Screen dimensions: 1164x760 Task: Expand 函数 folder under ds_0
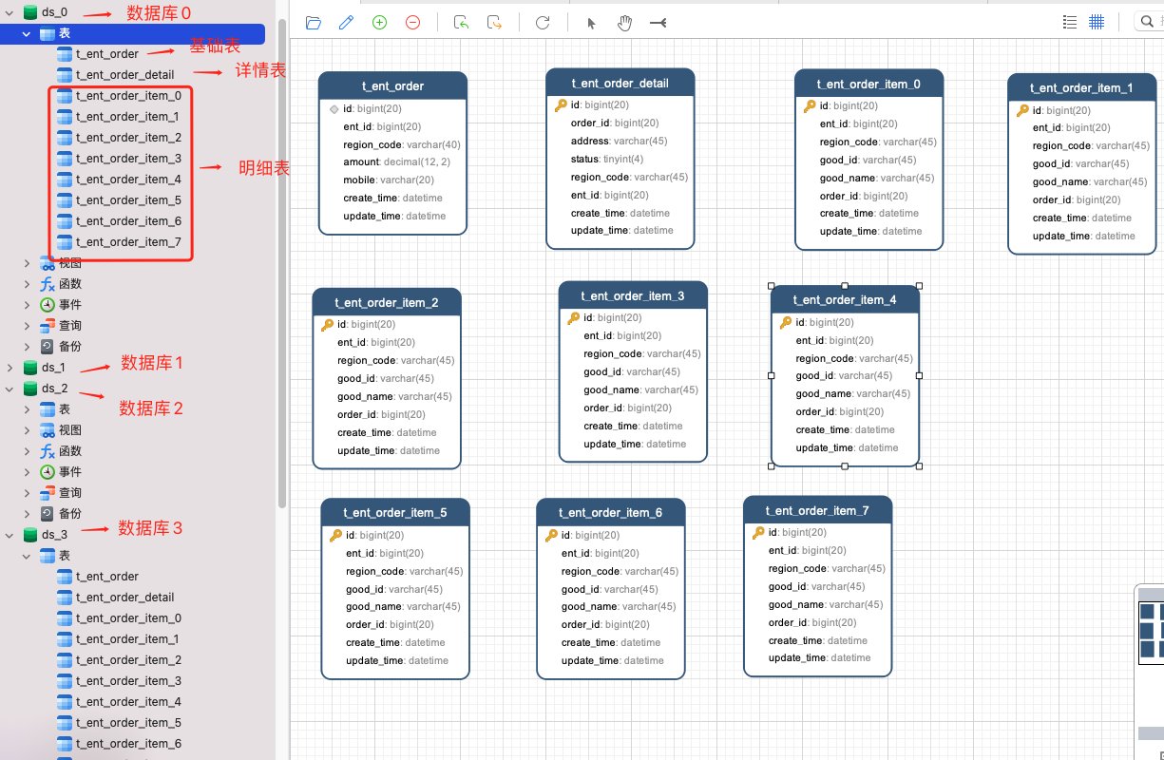(x=28, y=284)
